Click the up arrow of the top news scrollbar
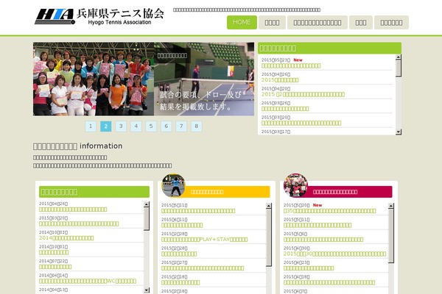Screen dimensions: 442x294 [399, 57]
